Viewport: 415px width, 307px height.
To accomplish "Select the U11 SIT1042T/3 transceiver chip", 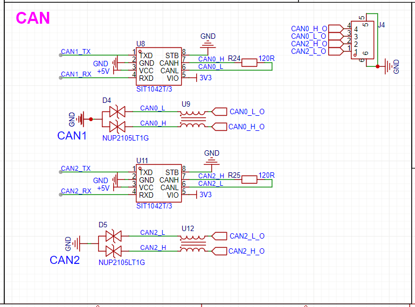I will click(x=158, y=184).
